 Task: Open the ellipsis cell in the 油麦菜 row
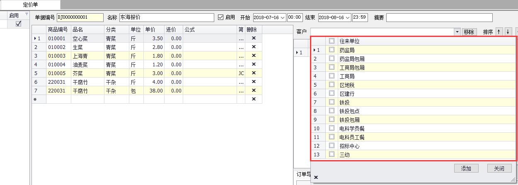(241, 64)
